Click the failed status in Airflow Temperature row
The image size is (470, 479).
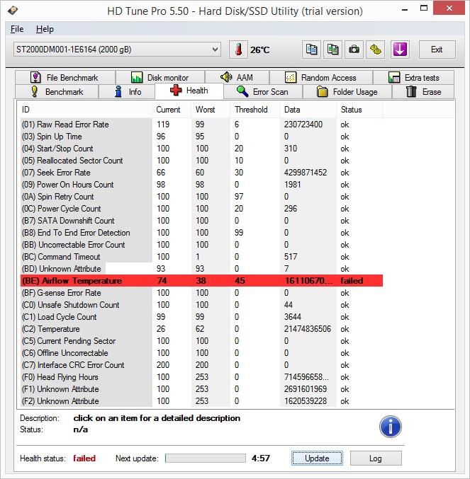coord(352,281)
